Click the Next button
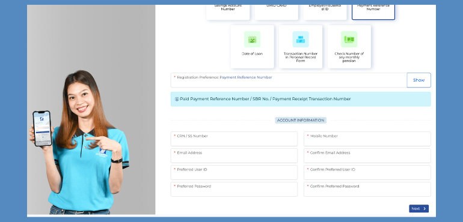The height and width of the screenshot is (222, 463). click(419, 208)
